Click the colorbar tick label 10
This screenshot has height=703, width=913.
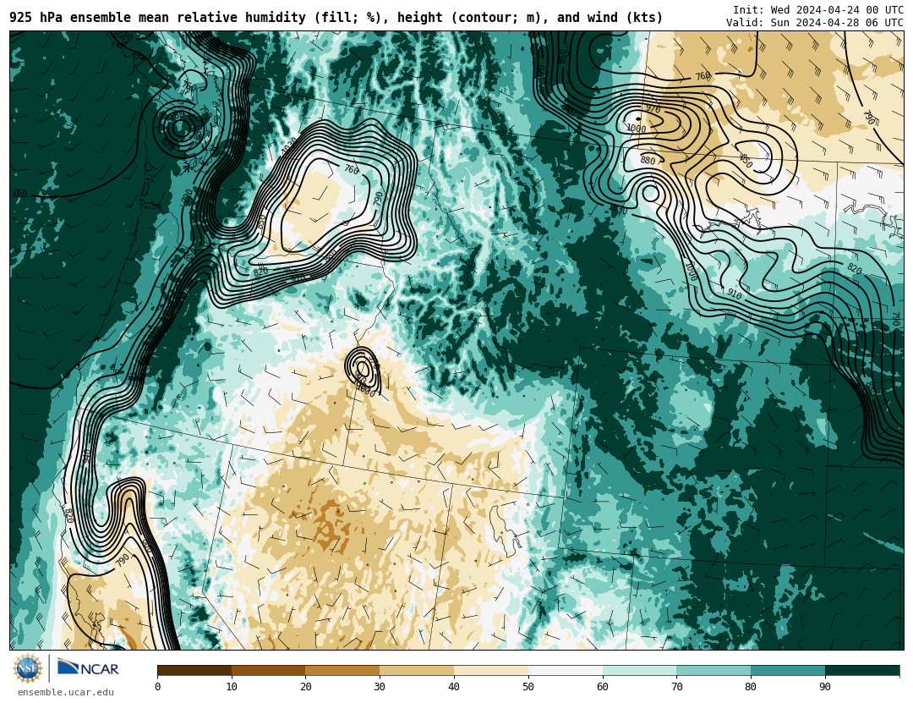(232, 687)
